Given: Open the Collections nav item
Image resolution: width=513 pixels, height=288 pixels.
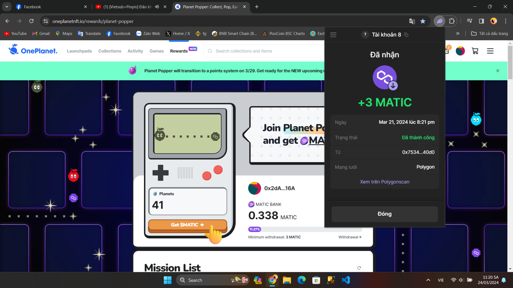Looking at the screenshot, I should tap(110, 51).
